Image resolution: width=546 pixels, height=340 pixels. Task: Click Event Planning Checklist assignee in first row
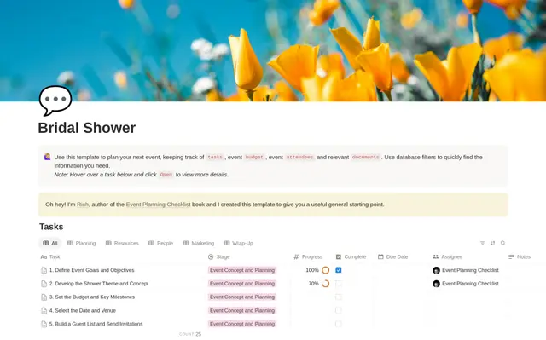[466, 270]
